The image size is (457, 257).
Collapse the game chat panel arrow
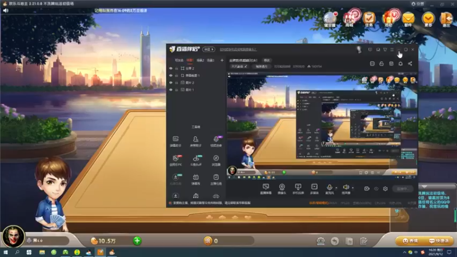[424, 187]
